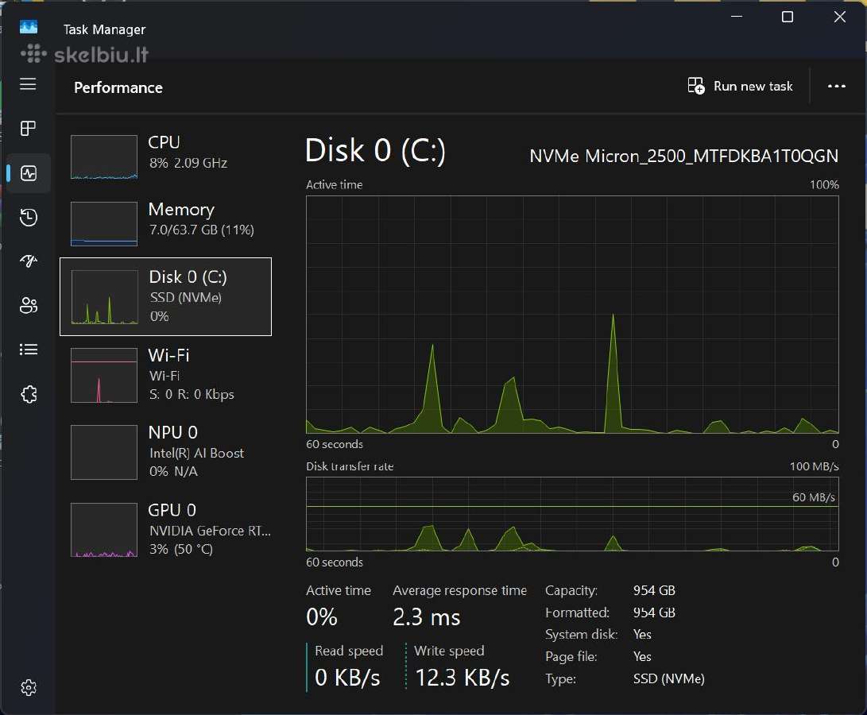This screenshot has width=867, height=715.
Task: Click the Disk transfer rate graph
Action: tap(572, 514)
